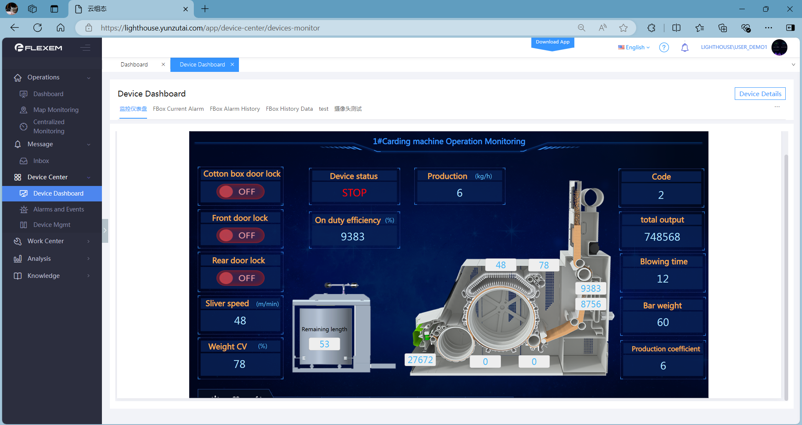The height and width of the screenshot is (425, 802).
Task: Collapse the Operations menu group
Action: pyautogui.click(x=89, y=78)
